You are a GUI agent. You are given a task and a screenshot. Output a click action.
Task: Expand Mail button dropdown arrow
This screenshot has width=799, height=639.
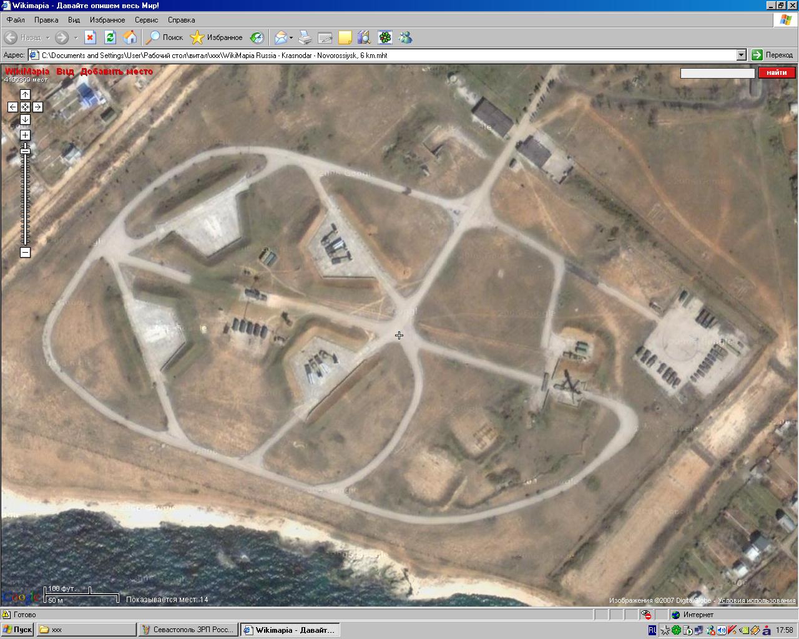pyautogui.click(x=292, y=37)
